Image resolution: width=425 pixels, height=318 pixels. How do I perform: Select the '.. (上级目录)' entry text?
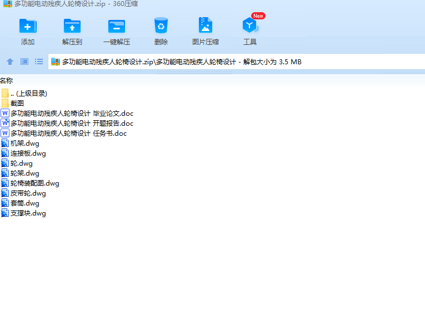[x=29, y=94]
